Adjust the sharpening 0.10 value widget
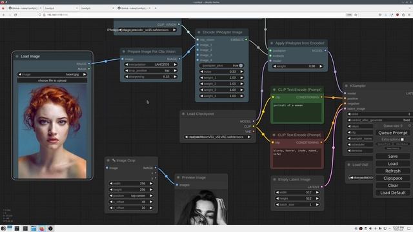The image size is (413, 232). coord(150,77)
